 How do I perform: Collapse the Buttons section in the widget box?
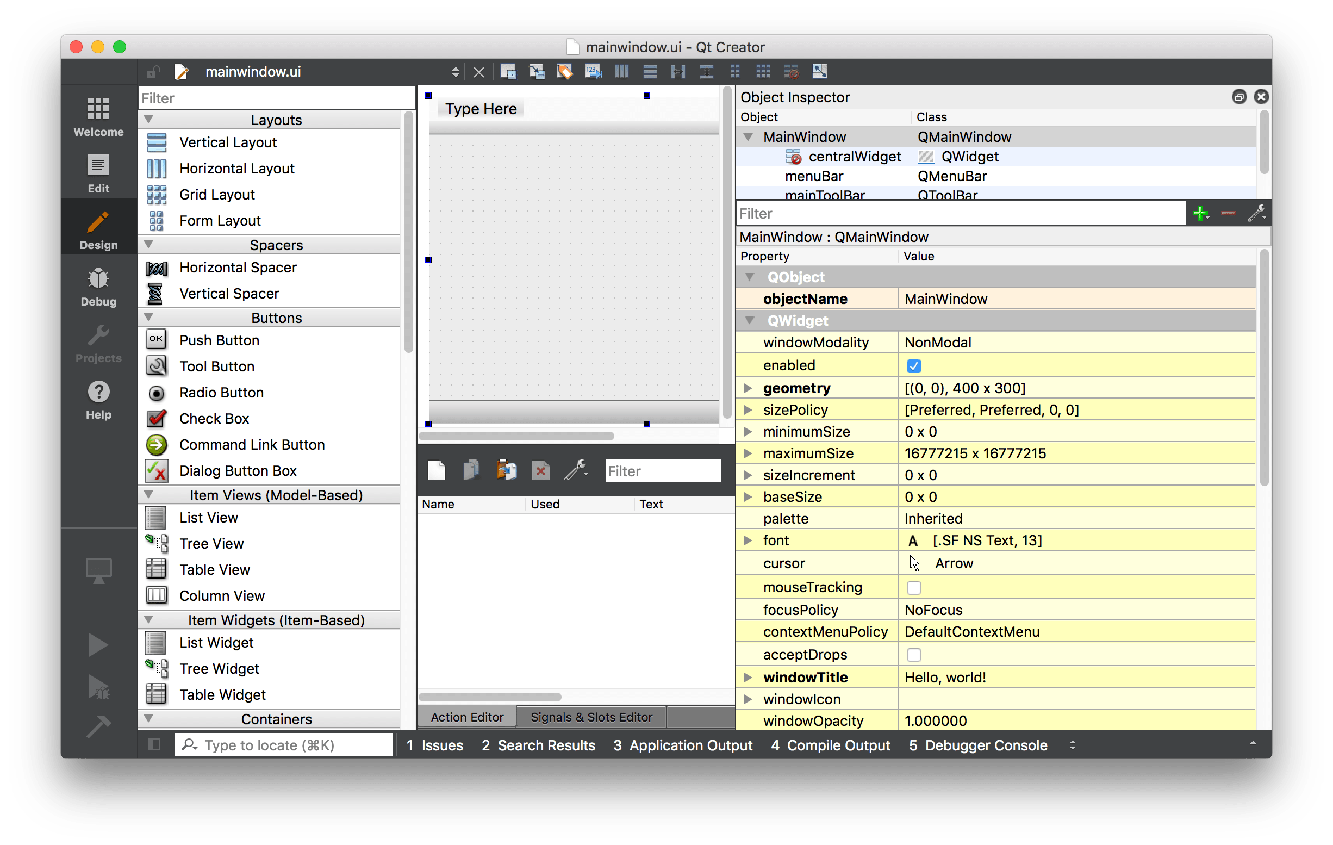tap(148, 318)
